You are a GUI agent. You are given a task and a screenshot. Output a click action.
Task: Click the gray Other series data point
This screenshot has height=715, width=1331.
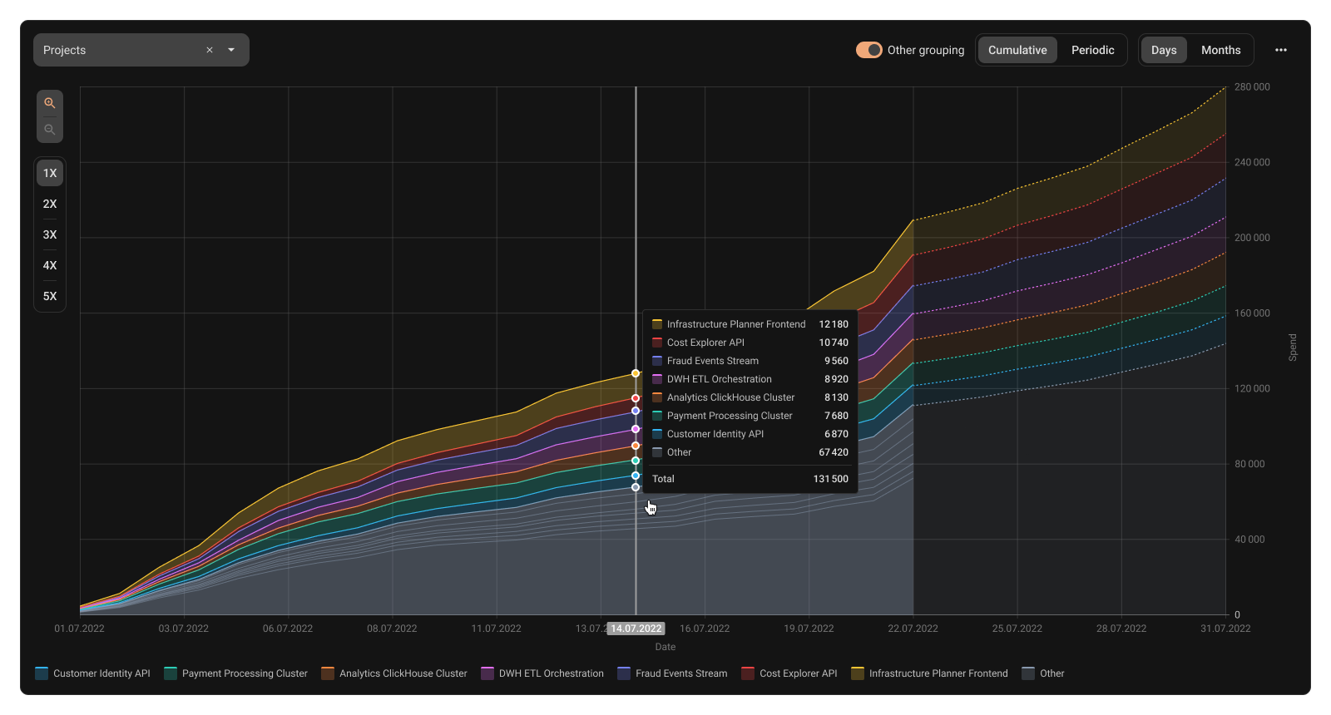(636, 487)
